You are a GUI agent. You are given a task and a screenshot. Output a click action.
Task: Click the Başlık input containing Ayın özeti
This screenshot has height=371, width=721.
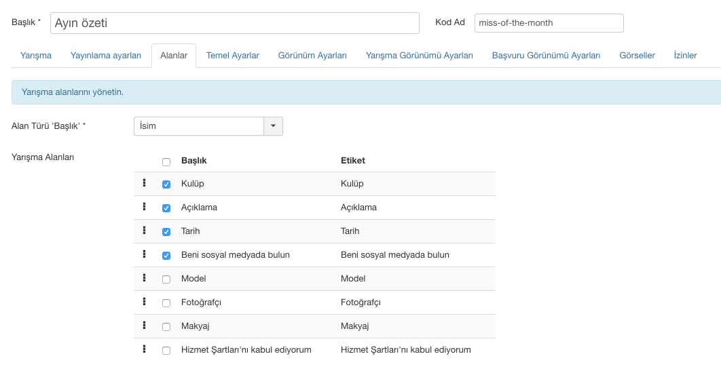click(234, 23)
